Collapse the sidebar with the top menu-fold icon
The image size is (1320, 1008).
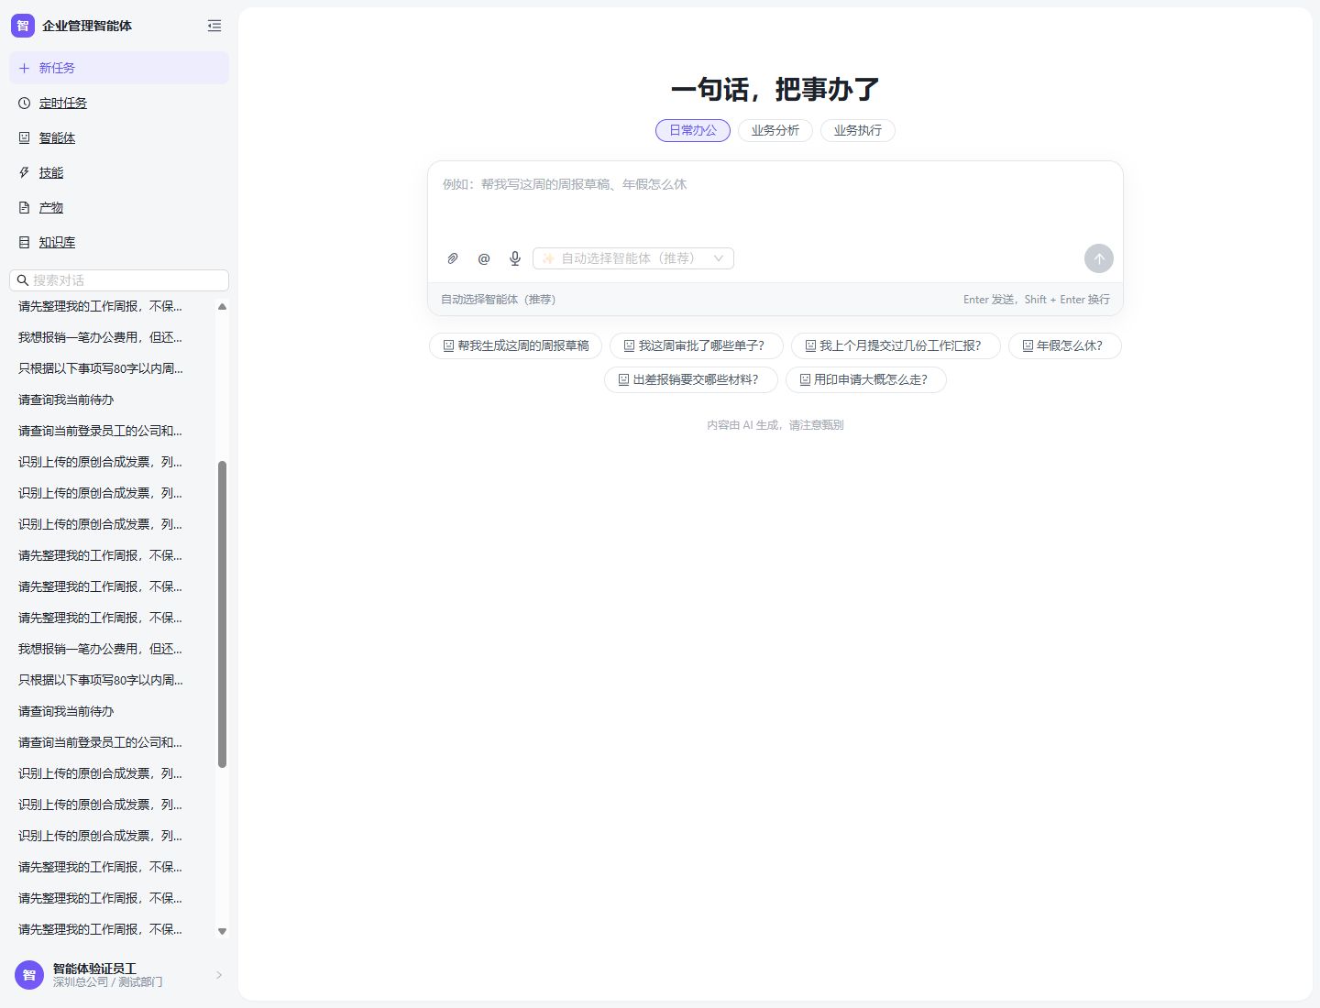coord(214,26)
